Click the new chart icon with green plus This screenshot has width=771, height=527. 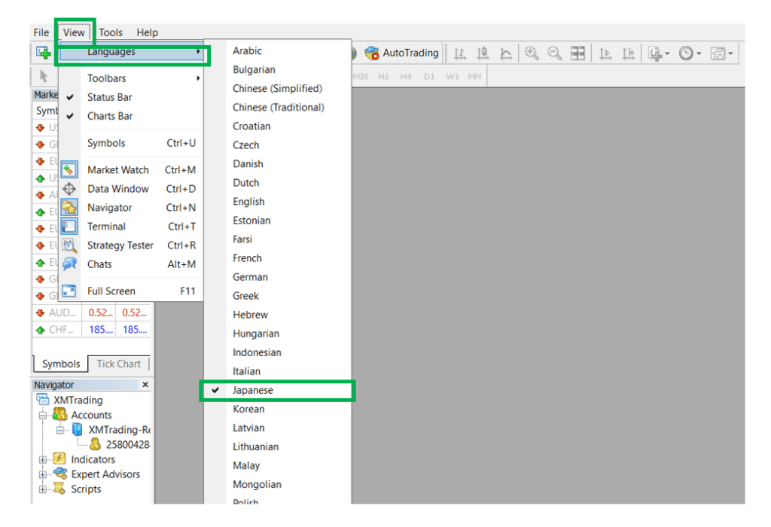click(x=43, y=52)
